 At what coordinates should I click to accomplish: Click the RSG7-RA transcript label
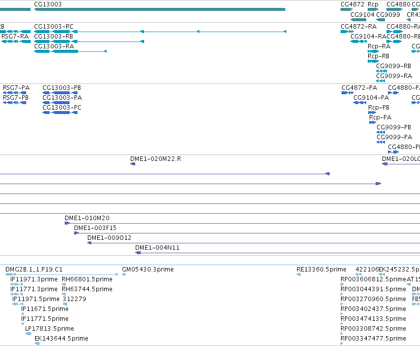pyautogui.click(x=15, y=37)
